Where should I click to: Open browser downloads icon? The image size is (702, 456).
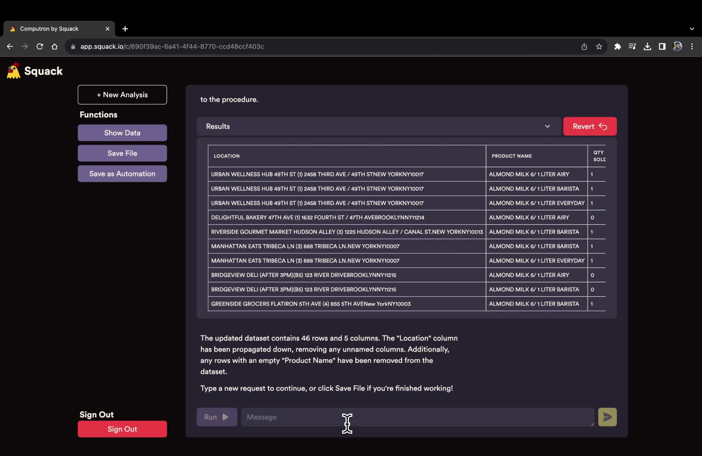coord(647,46)
